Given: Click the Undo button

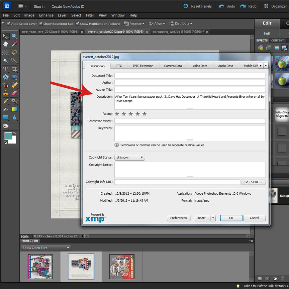Looking at the screenshot, I should (x=227, y=6).
